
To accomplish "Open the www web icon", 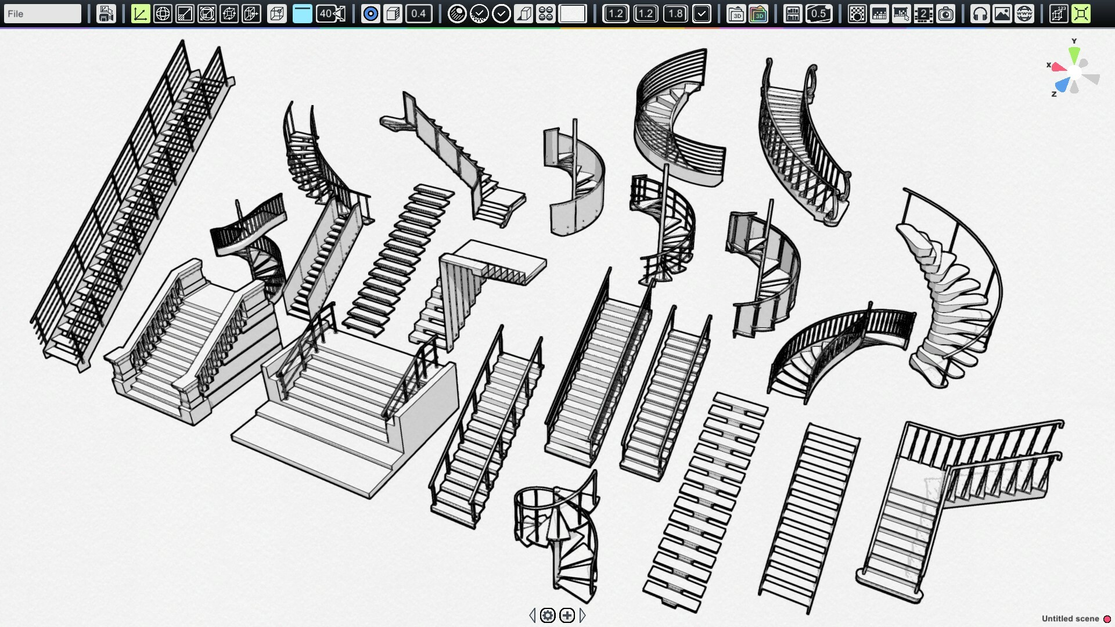I will pyautogui.click(x=1024, y=13).
